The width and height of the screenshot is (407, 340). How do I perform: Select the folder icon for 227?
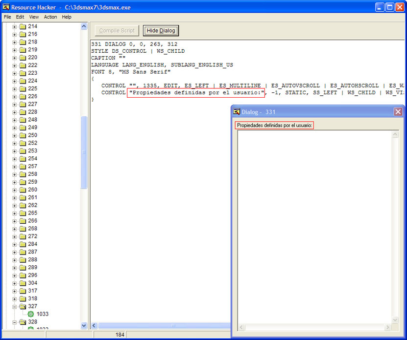coord(23,104)
